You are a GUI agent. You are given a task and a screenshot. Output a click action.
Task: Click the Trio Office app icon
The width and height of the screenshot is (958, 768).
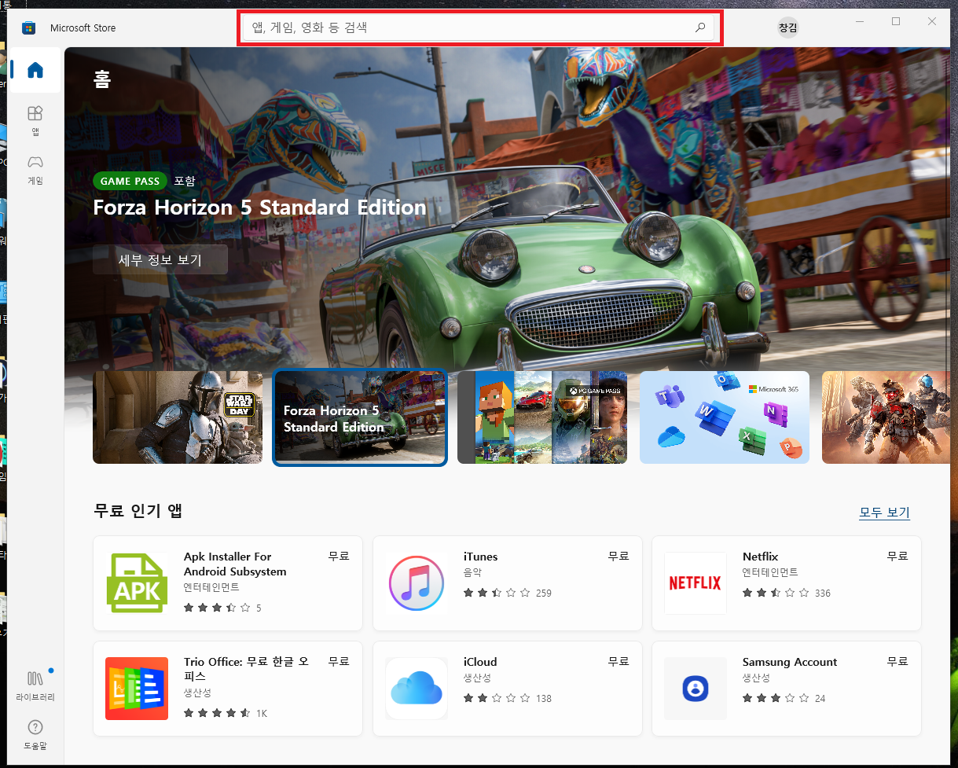point(137,689)
